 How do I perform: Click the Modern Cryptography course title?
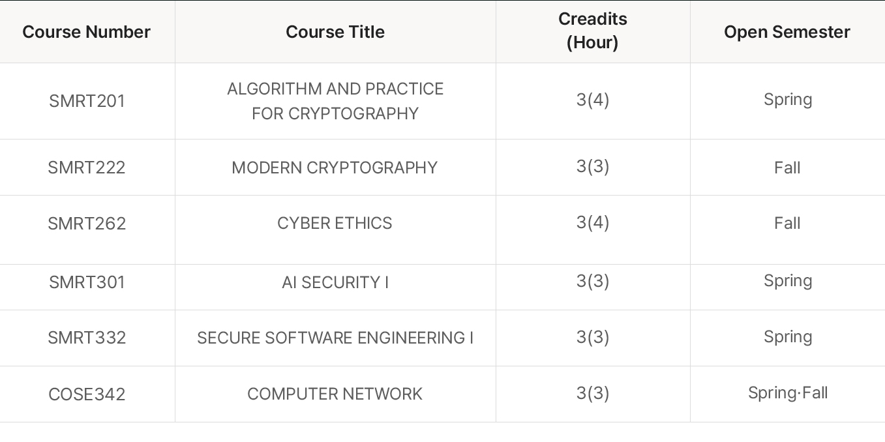335,168
